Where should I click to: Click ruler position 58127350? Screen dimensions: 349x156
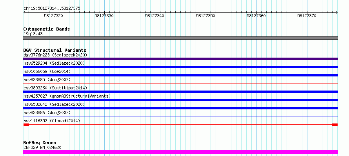pos(205,16)
